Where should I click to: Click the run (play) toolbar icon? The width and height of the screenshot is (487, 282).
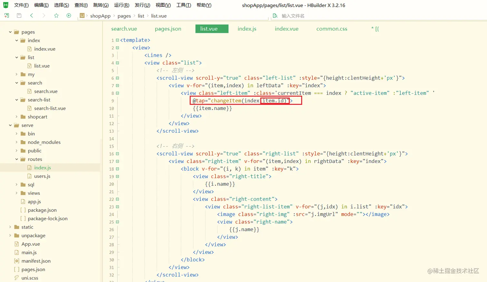coord(69,15)
